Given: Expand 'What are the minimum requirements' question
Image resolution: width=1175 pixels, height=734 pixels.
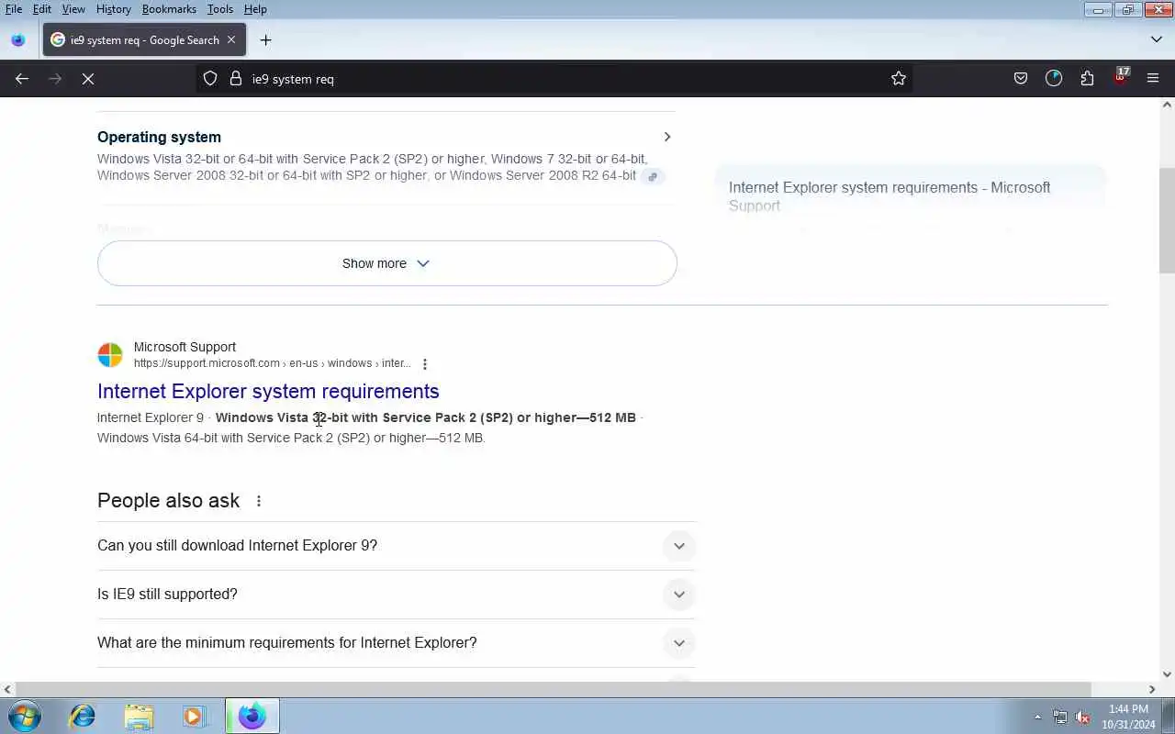Looking at the screenshot, I should (x=397, y=643).
